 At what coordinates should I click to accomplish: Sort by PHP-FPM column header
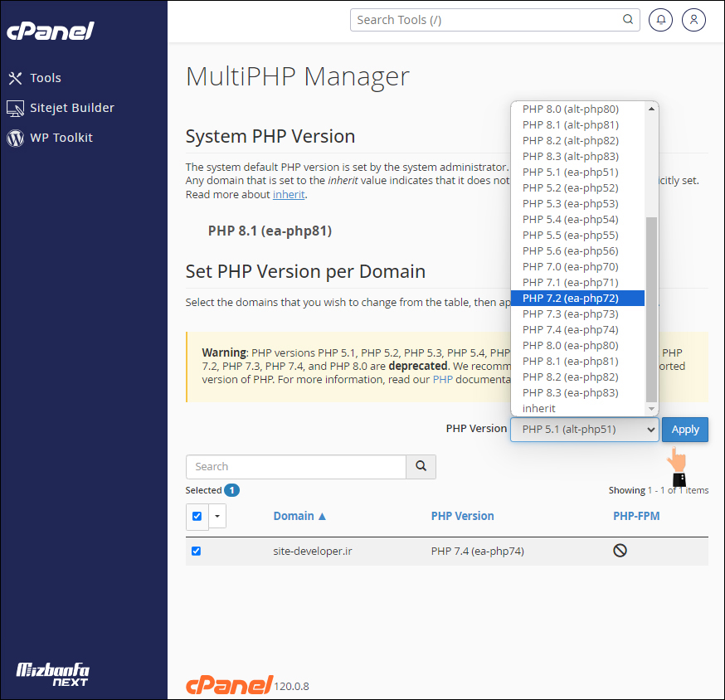636,516
